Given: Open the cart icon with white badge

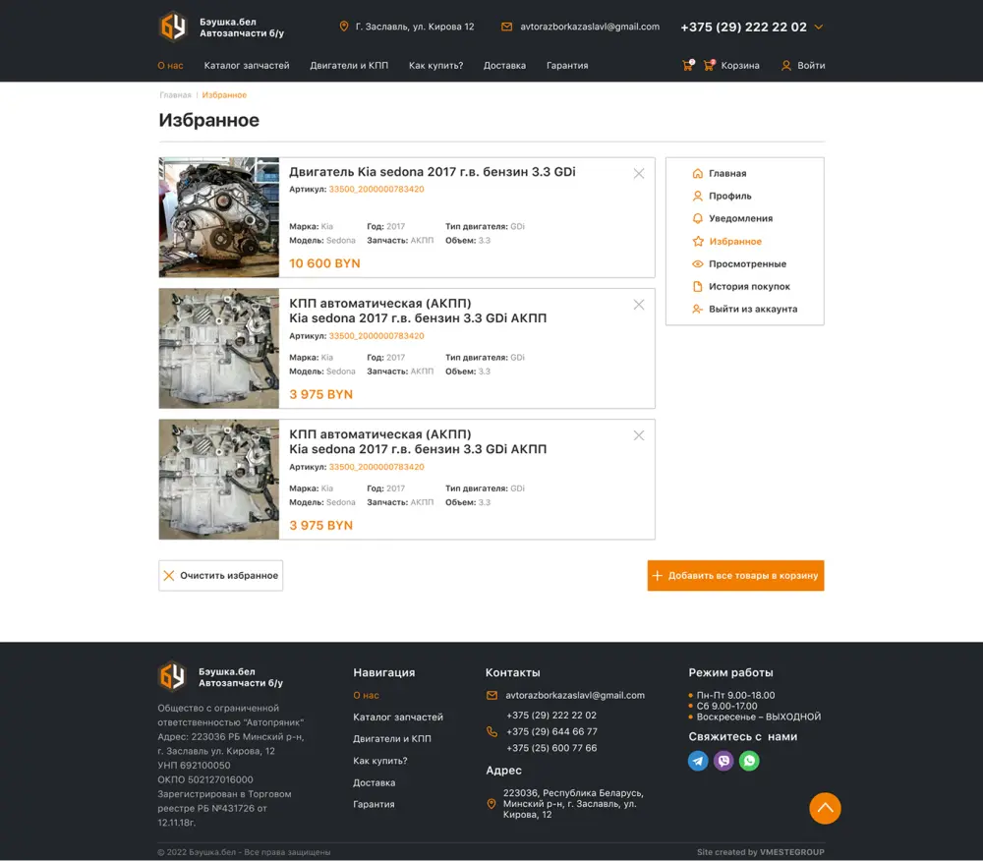Looking at the screenshot, I should 688,65.
